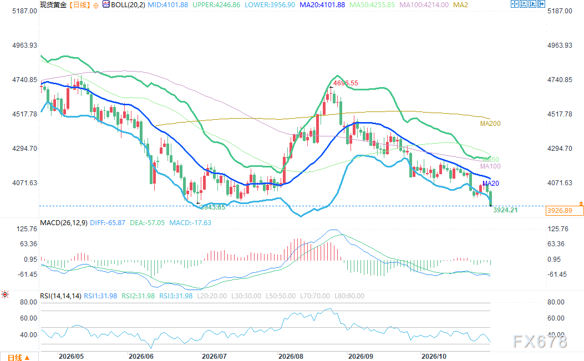Click the DIFF:-65.87 value
The height and width of the screenshot is (361, 584).
108,223
